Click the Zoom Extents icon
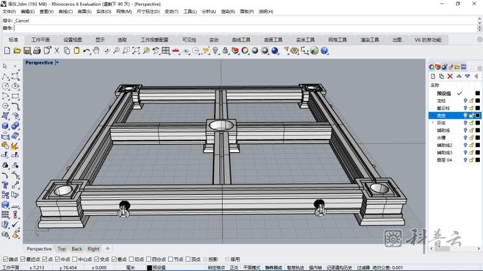This screenshot has height=271, width=483. [x=136, y=51]
